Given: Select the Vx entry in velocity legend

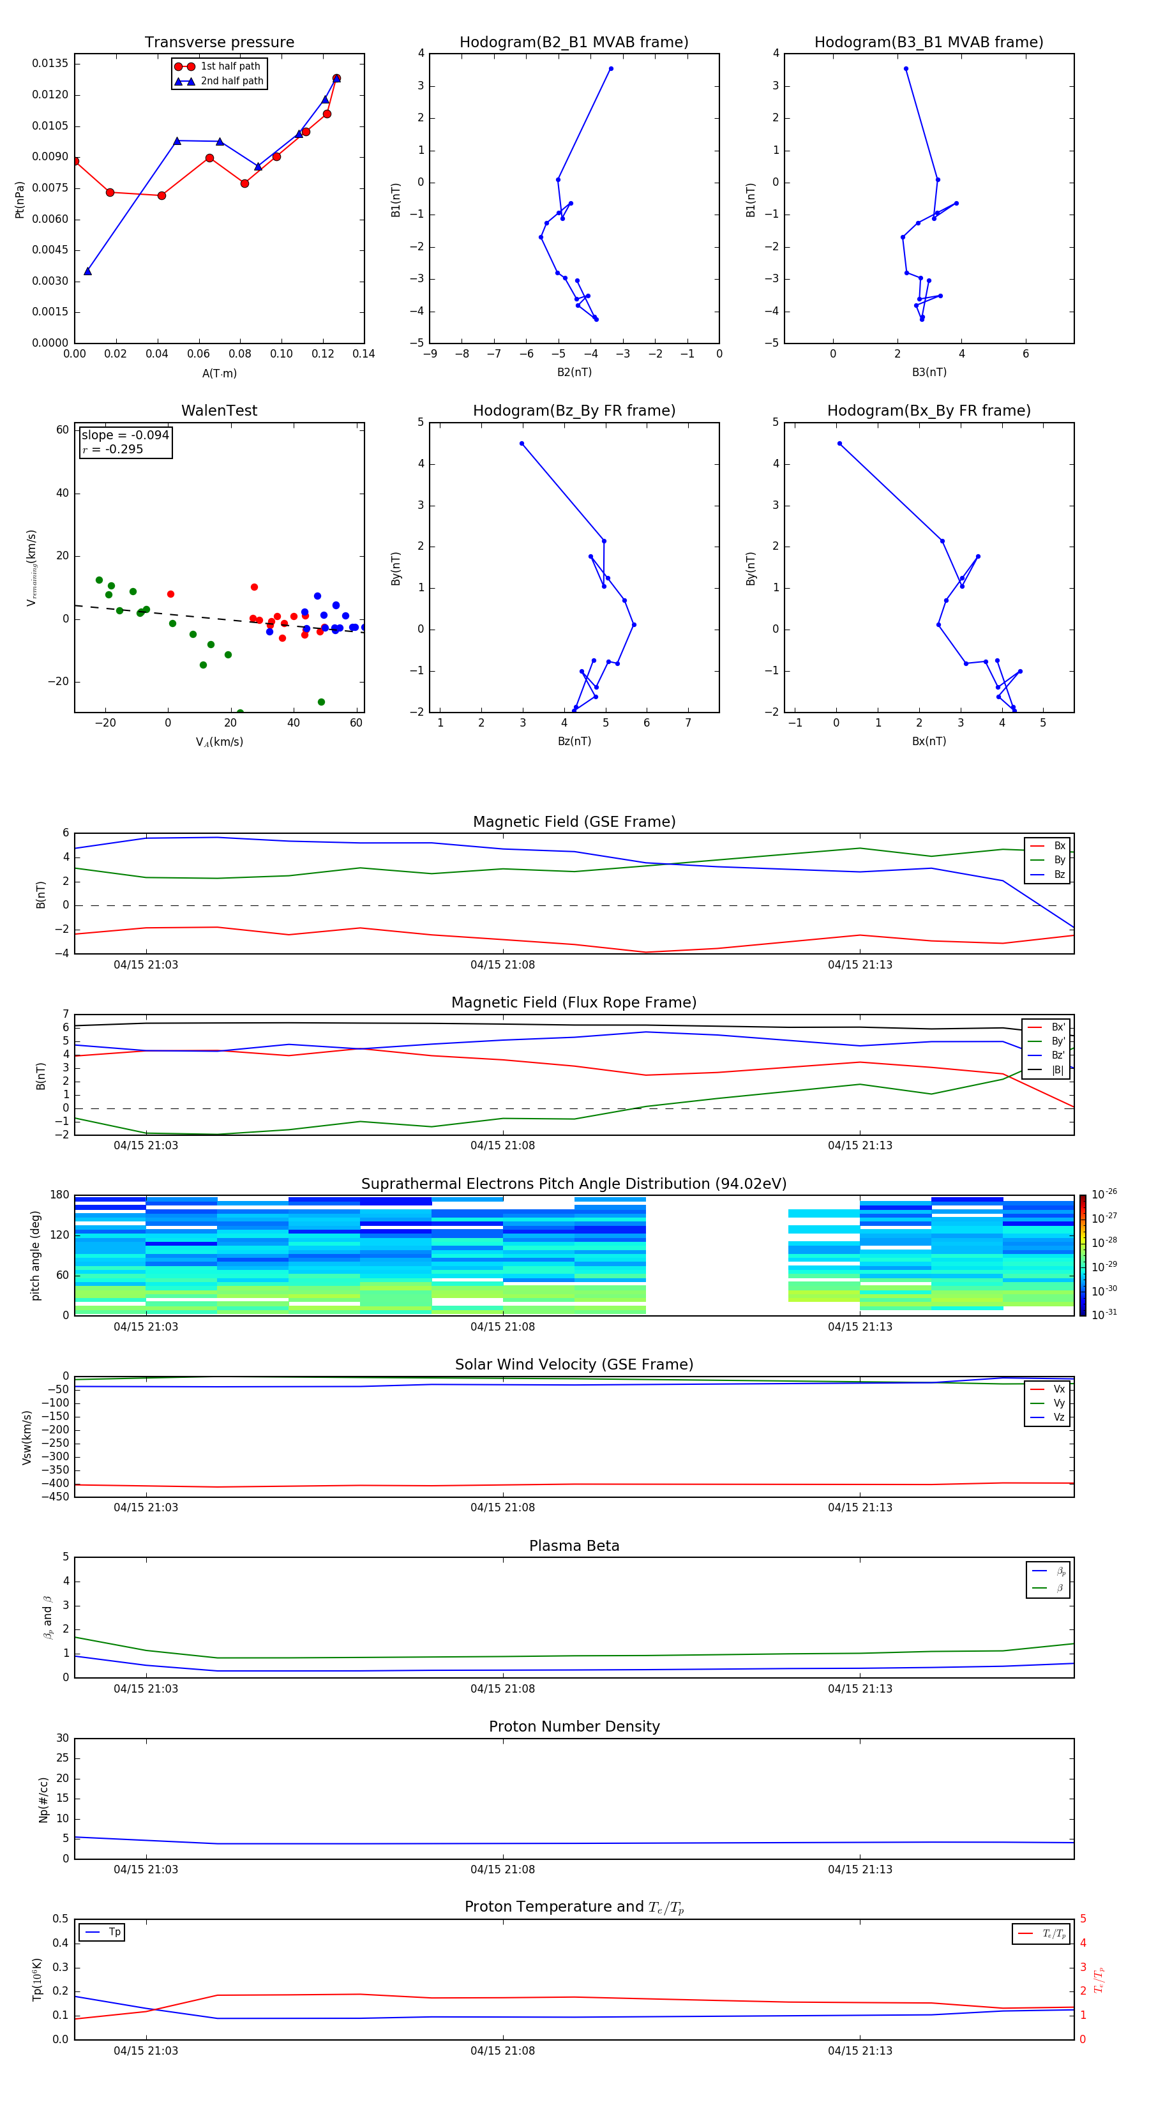Looking at the screenshot, I should [x=1048, y=1389].
